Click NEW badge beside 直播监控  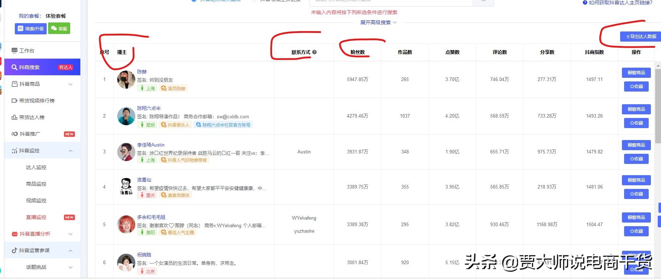[x=69, y=217]
